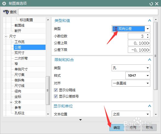Increase 小数位数 with up arrow
Screen dimensions: 161x134
click(148, 35)
